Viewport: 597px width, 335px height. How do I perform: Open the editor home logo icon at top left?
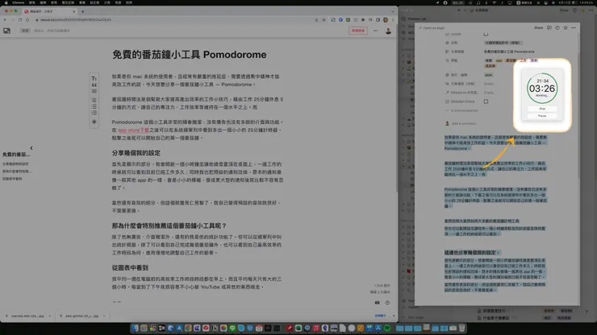6,31
